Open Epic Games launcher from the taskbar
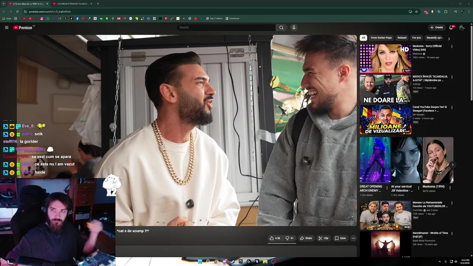This screenshot has width=473, height=266. (241, 262)
